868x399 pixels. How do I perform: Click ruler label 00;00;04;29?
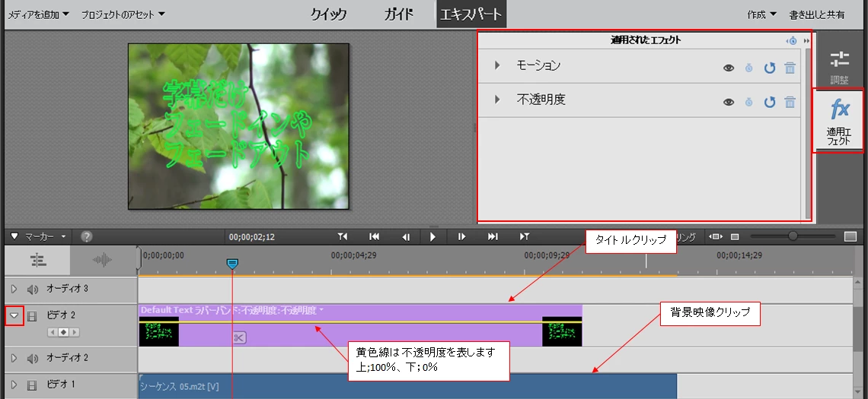354,255
